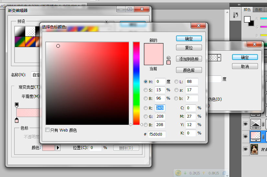The image size is (267, 177).
Task: Click the 位置(C) position field
Action: (95, 148)
